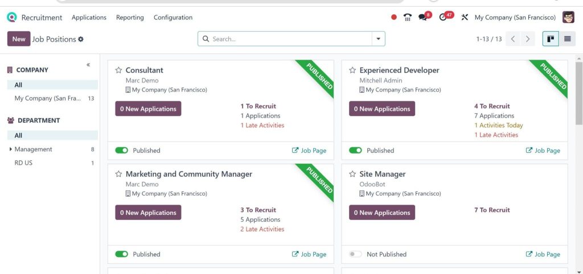Image resolution: width=583 pixels, height=274 pixels.
Task: Go to the next page of records
Action: click(528, 39)
